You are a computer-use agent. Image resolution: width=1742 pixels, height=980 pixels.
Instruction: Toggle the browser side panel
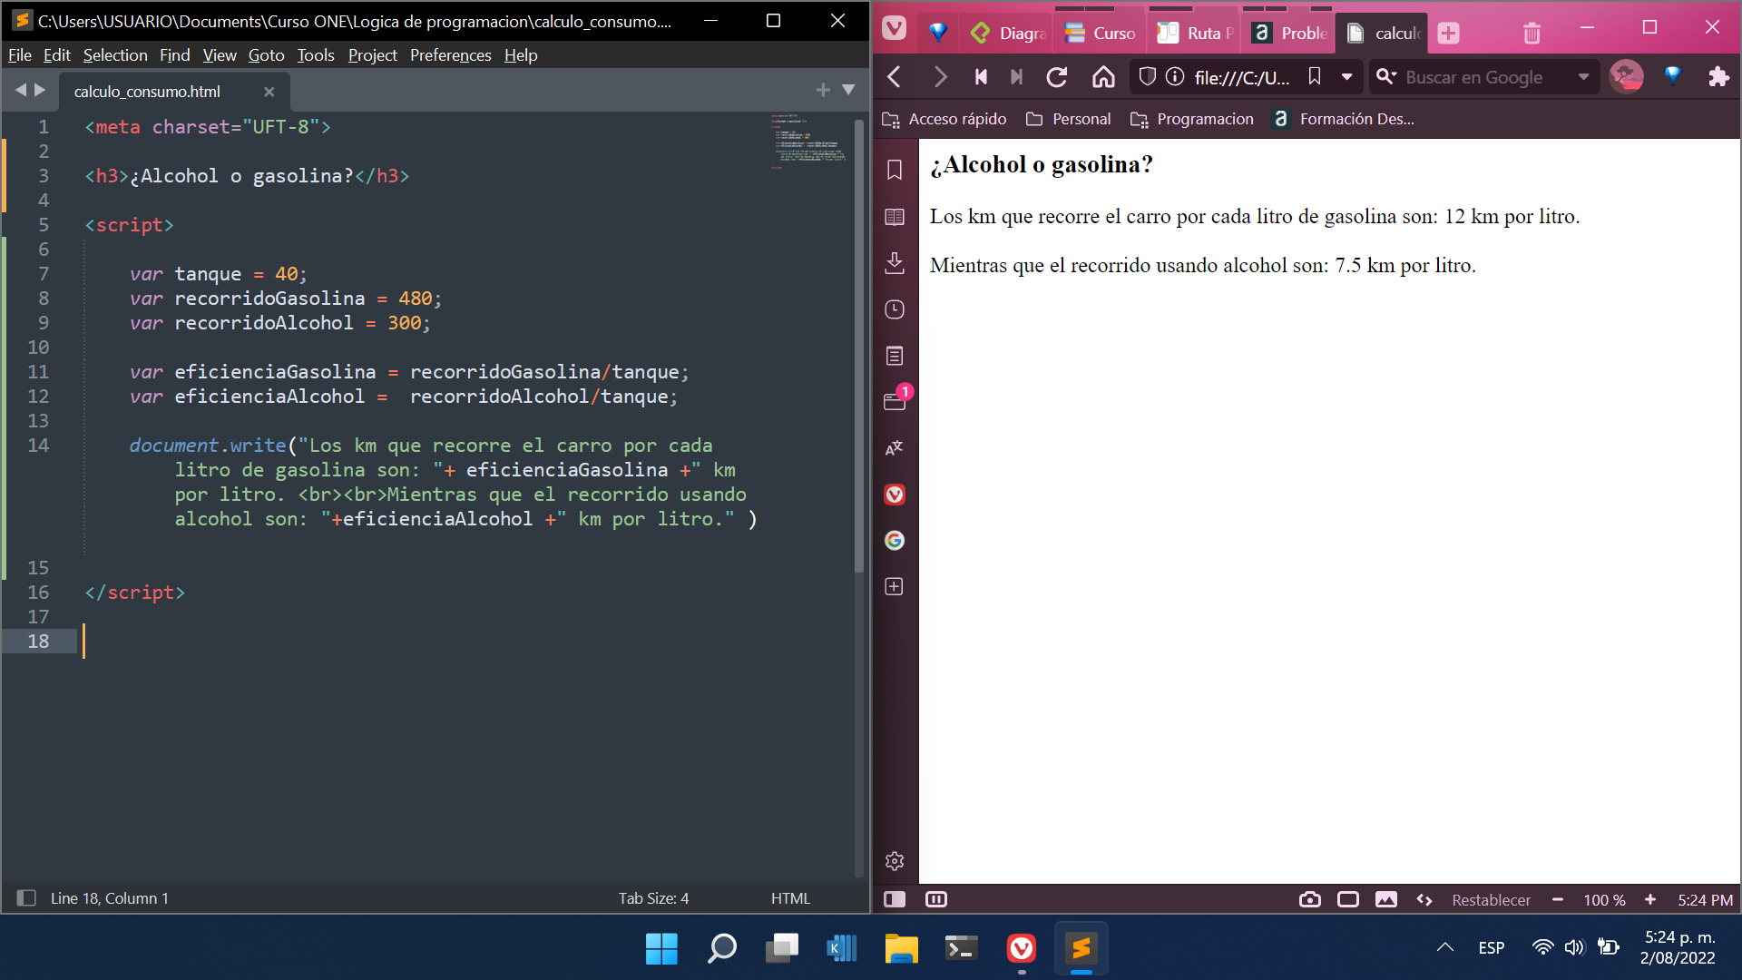point(895,899)
